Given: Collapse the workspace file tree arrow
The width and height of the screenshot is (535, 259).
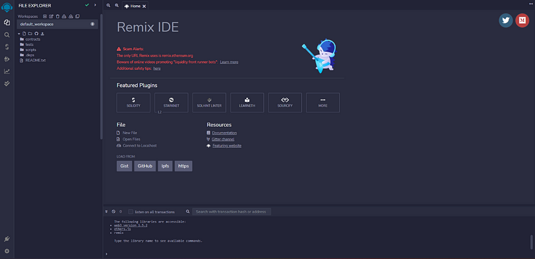Looking at the screenshot, I should [x=19, y=34].
